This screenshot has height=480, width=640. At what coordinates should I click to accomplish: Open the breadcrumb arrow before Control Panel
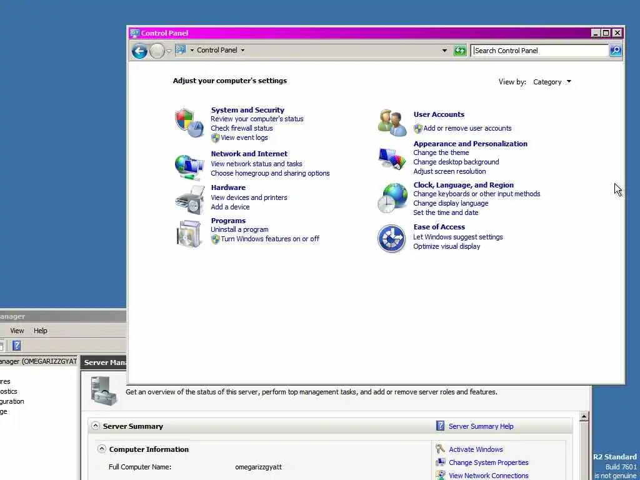(192, 50)
